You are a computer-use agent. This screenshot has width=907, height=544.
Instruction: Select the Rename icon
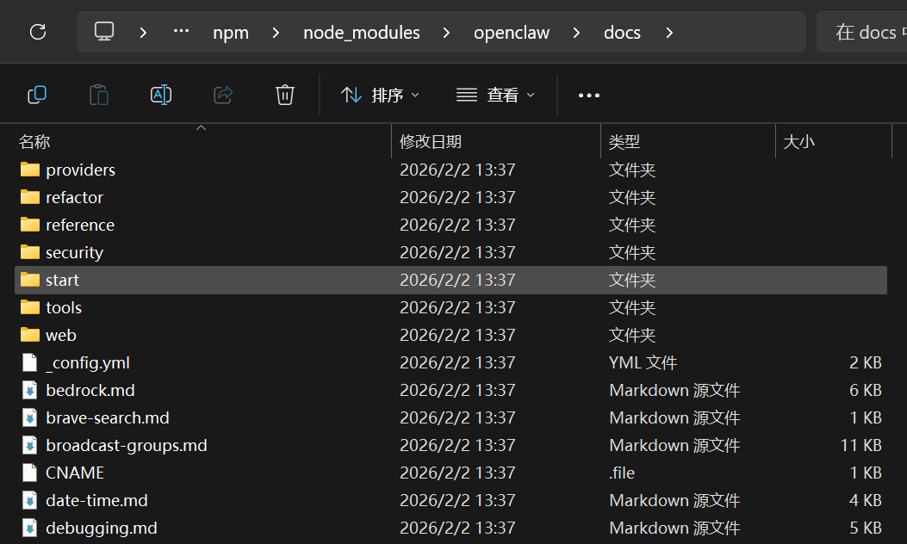[161, 95]
